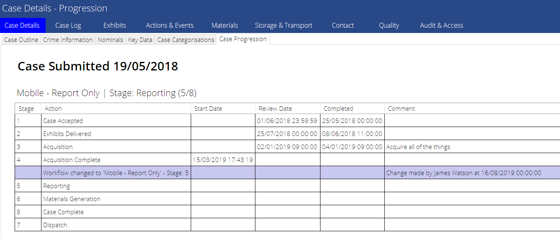Click the stage 1 number link
The image size is (560, 239).
pyautogui.click(x=19, y=121)
